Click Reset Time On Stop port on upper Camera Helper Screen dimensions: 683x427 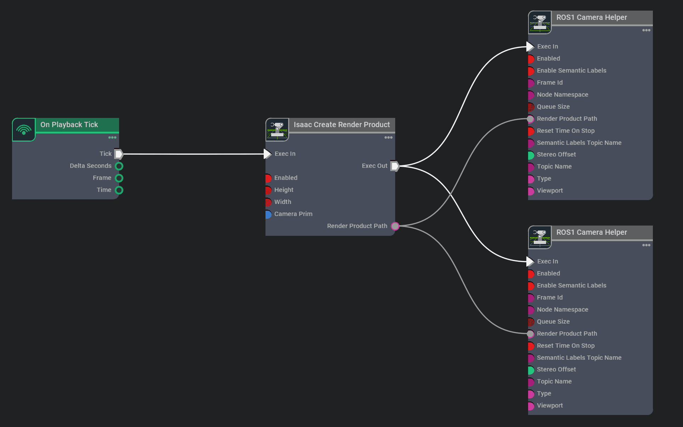click(531, 131)
